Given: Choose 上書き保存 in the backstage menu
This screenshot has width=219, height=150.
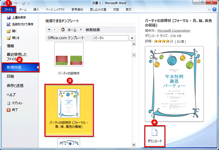Looking at the screenshot, I should pyautogui.click(x=16, y=18).
